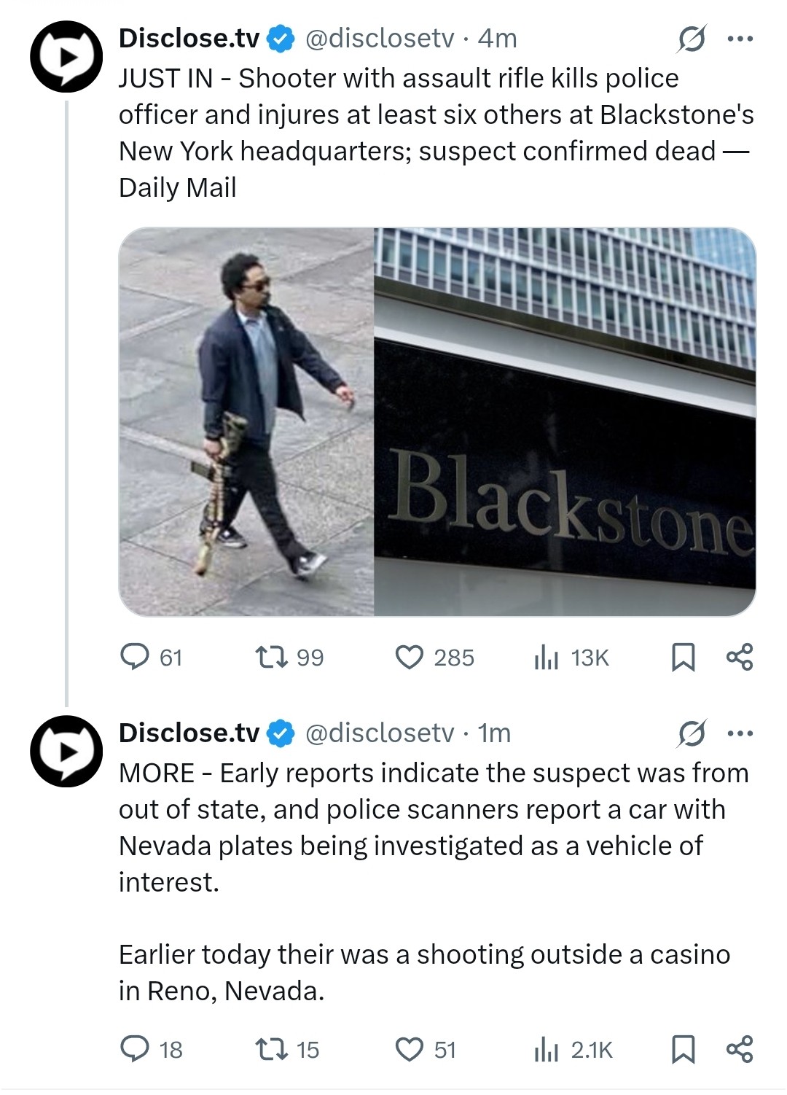Share the second Disclose.tv post
This screenshot has height=1095, width=787.
[x=740, y=1049]
